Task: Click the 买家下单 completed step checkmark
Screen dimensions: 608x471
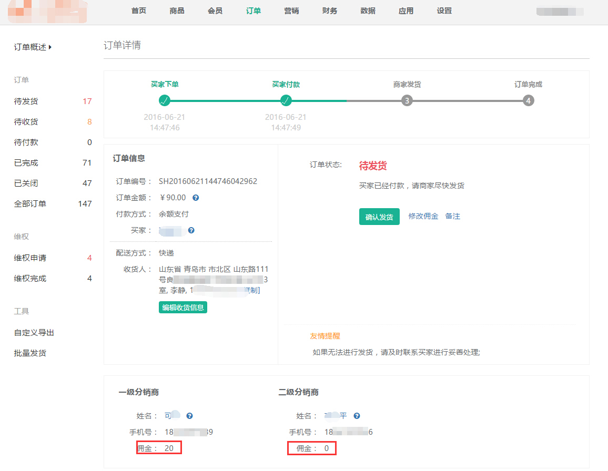Action: click(165, 100)
